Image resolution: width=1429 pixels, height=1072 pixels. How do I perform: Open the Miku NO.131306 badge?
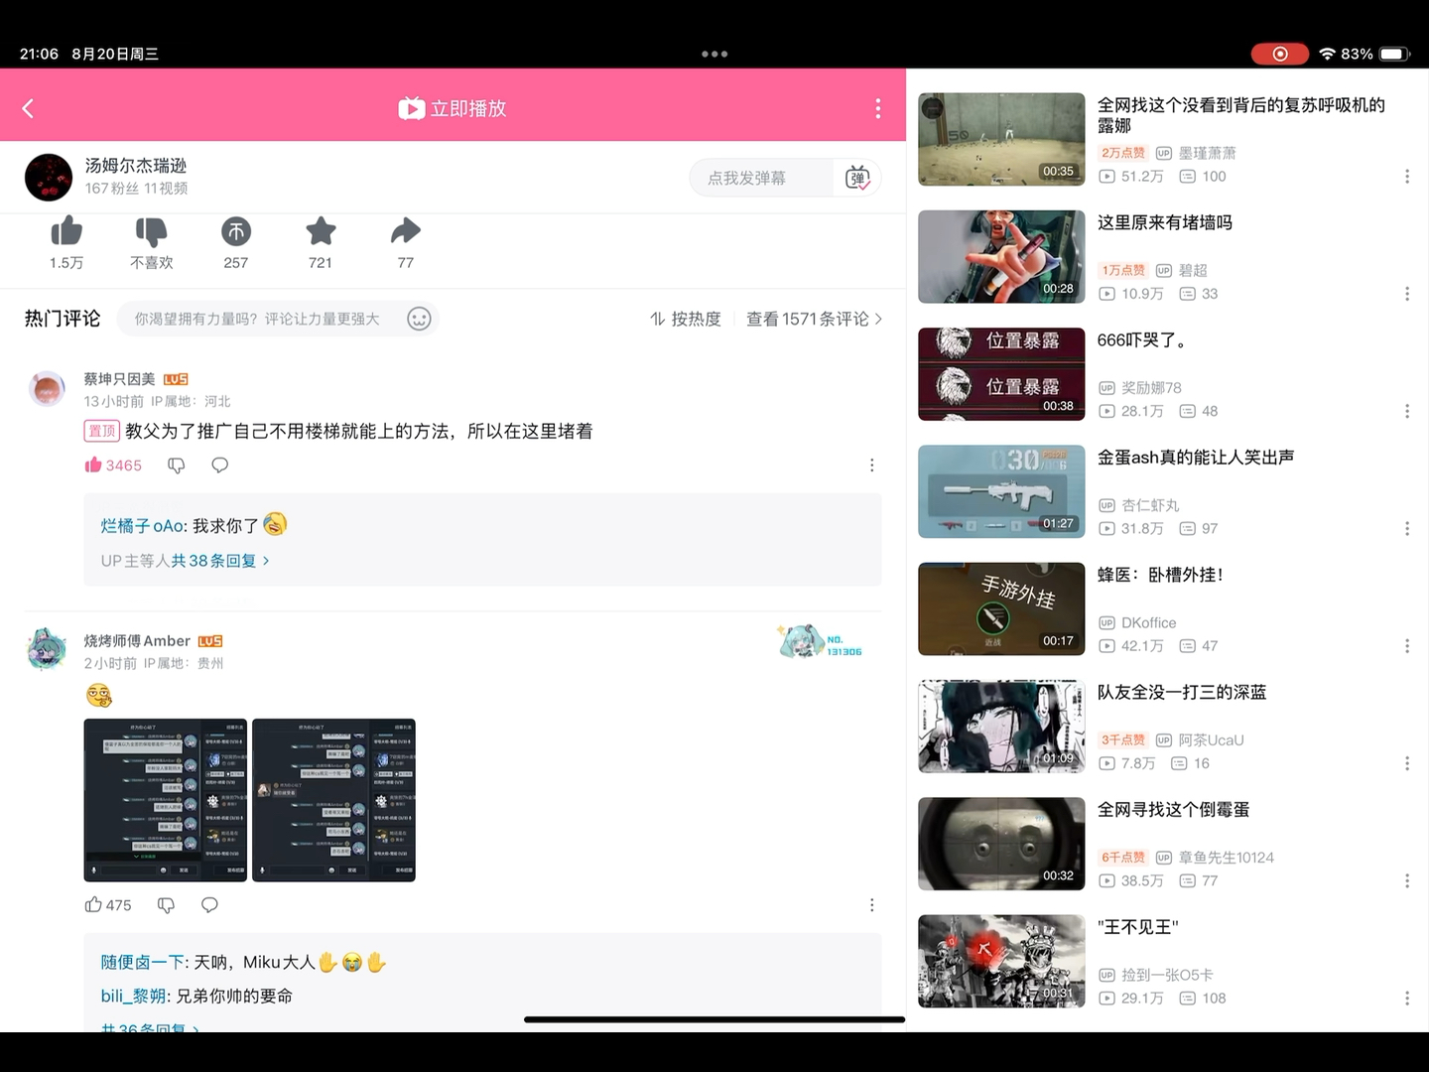click(x=820, y=643)
